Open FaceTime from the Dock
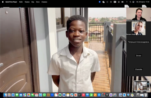 click(x=33, y=95)
